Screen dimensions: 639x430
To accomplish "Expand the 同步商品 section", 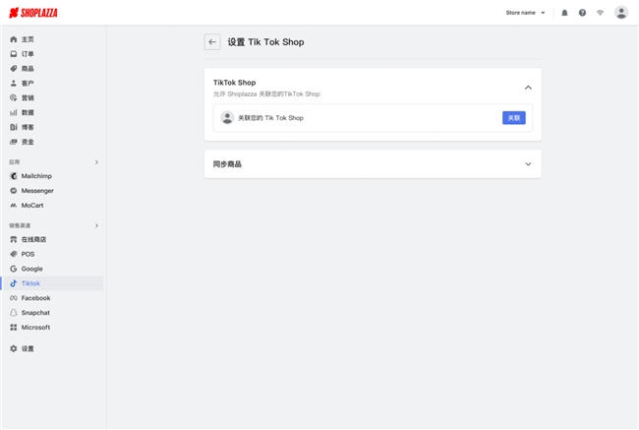I will point(528,164).
